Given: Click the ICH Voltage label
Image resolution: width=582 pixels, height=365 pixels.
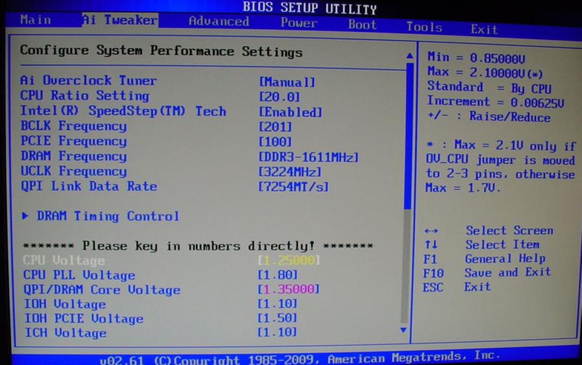Looking at the screenshot, I should point(65,333).
